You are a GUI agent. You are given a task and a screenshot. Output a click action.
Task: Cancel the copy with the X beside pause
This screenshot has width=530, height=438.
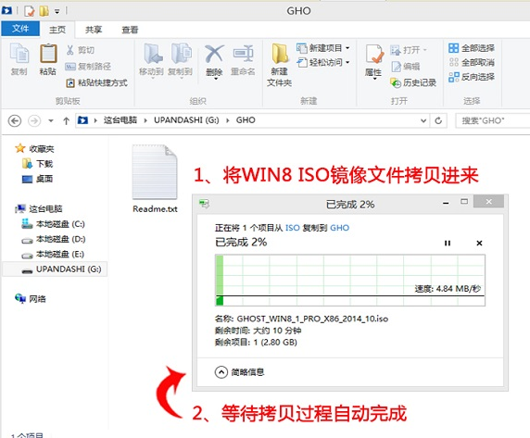coord(479,244)
